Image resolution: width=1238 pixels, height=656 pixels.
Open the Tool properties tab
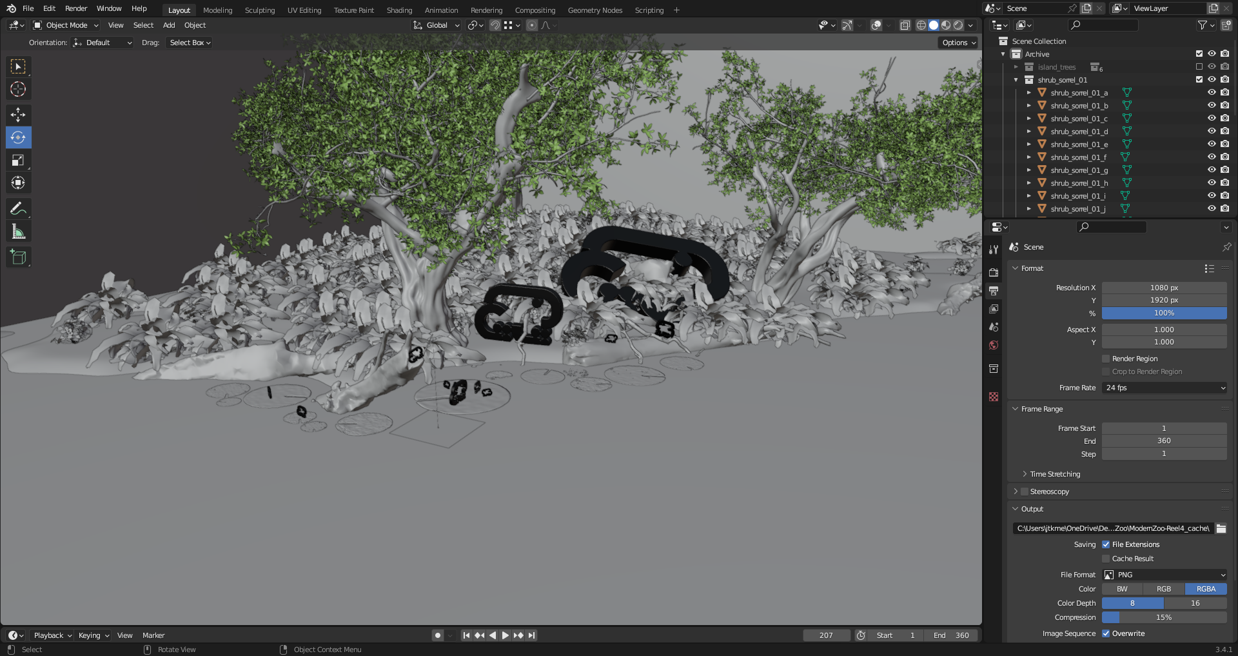tap(994, 250)
